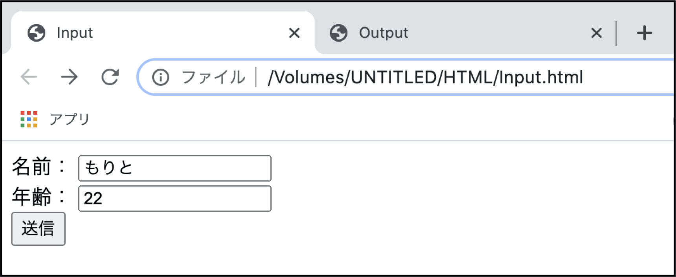Image resolution: width=676 pixels, height=277 pixels.
Task: Click the アプリ bookmarks label
Action: [70, 119]
